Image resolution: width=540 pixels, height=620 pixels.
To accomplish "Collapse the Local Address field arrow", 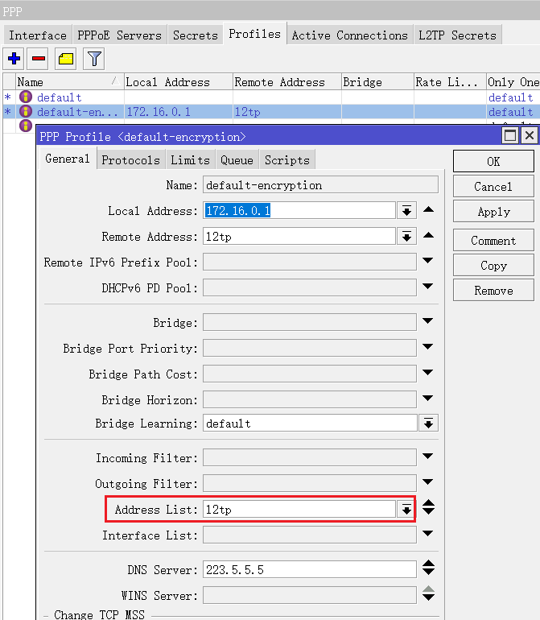I will 429,210.
